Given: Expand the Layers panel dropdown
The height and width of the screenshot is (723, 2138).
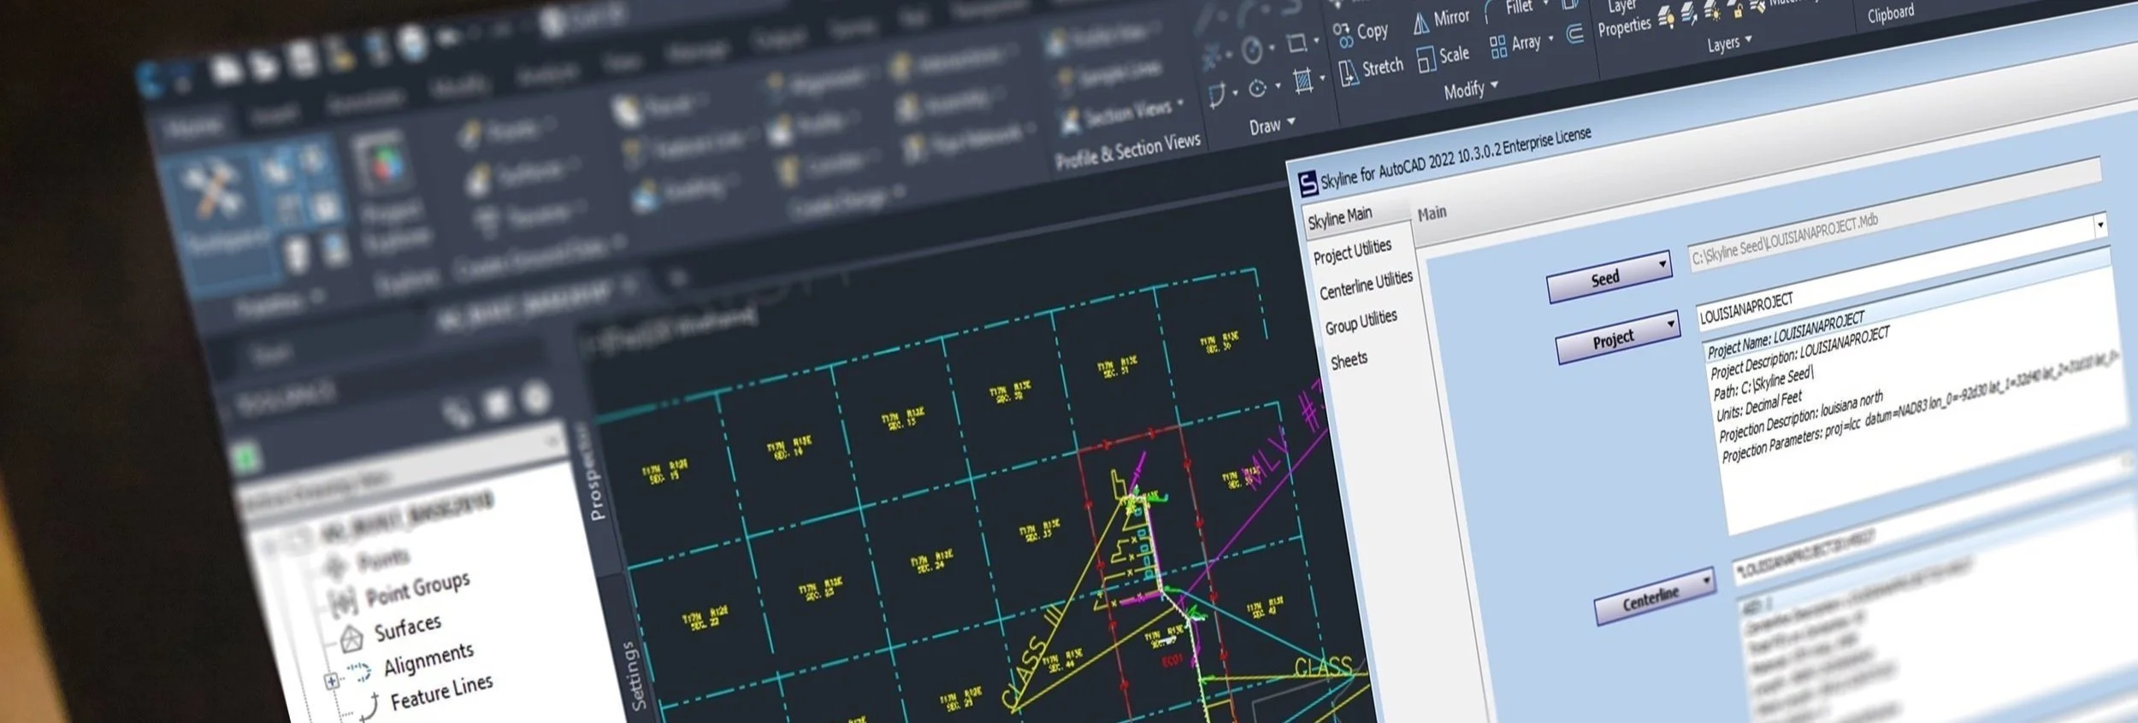Looking at the screenshot, I should pyautogui.click(x=1748, y=39).
